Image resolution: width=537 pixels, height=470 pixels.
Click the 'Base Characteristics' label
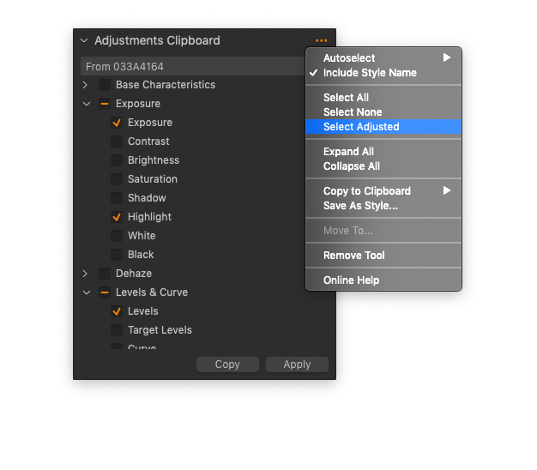pyautogui.click(x=166, y=85)
